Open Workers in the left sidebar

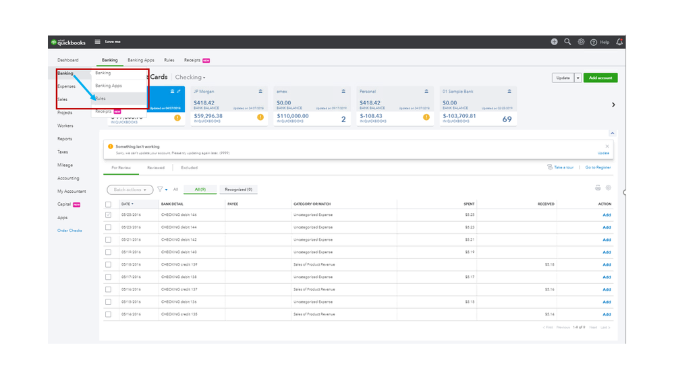65,126
